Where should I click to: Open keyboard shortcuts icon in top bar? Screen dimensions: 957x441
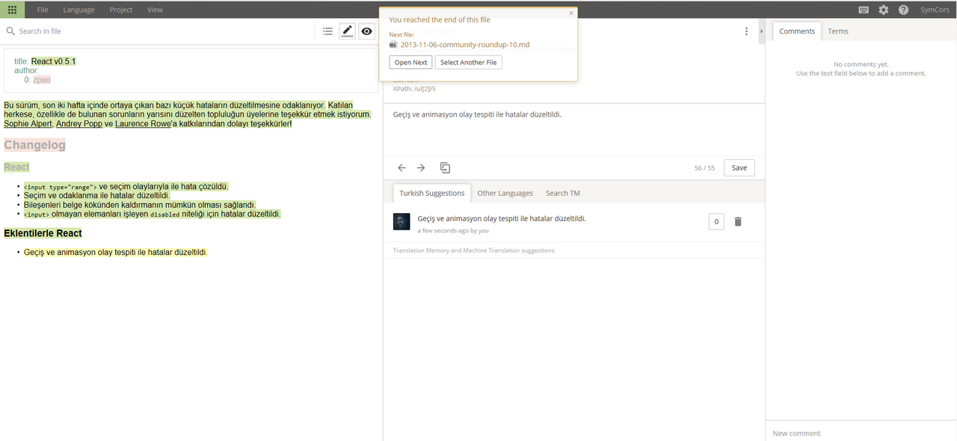coord(864,10)
